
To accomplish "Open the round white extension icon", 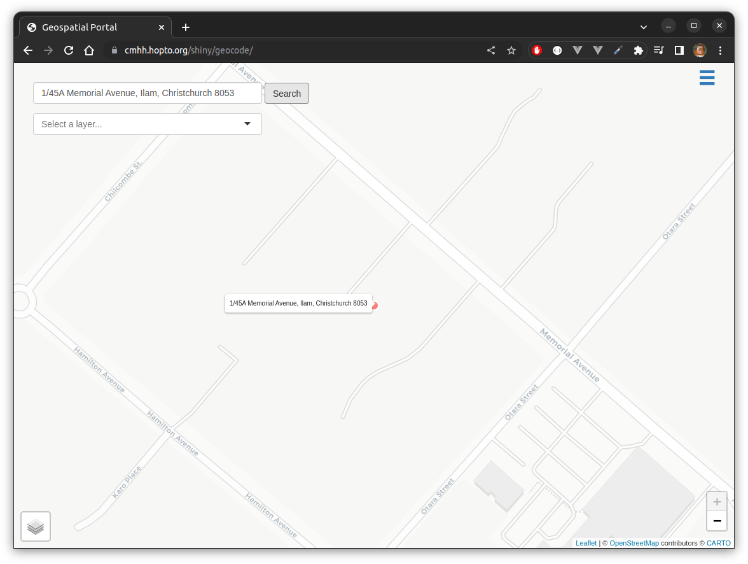I will pos(557,50).
